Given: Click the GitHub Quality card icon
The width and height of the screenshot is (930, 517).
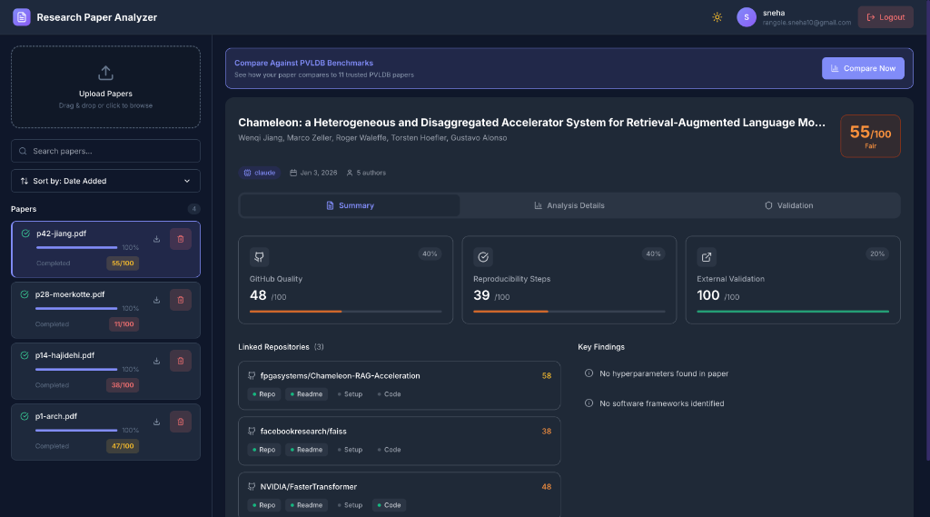Looking at the screenshot, I should pos(259,257).
